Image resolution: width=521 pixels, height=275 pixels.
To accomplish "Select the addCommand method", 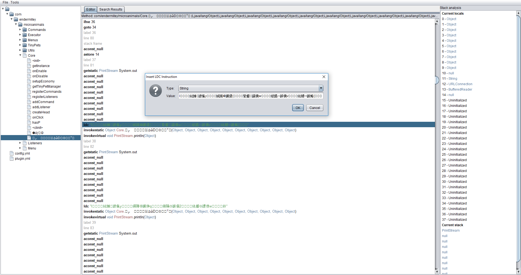I will pos(43,102).
